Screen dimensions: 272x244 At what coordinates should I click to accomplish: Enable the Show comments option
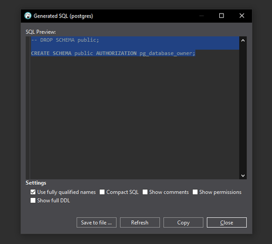[145, 192]
